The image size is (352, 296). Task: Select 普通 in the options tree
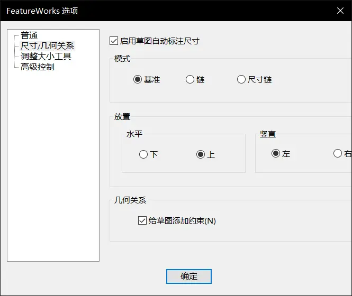click(29, 35)
